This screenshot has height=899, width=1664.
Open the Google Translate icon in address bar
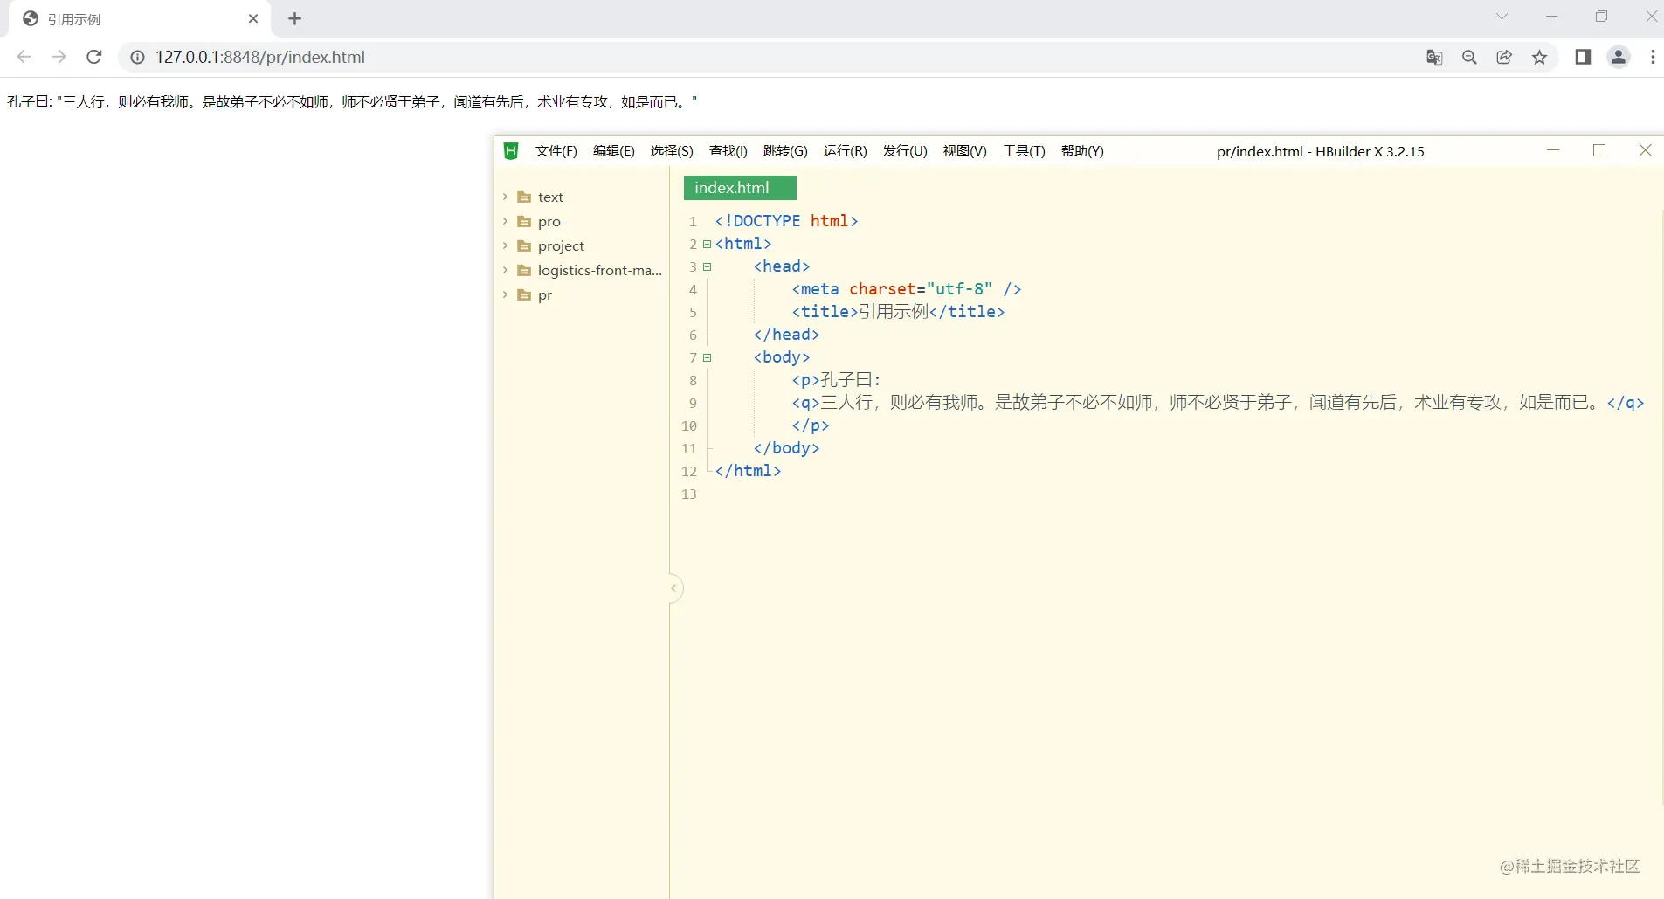(x=1433, y=57)
